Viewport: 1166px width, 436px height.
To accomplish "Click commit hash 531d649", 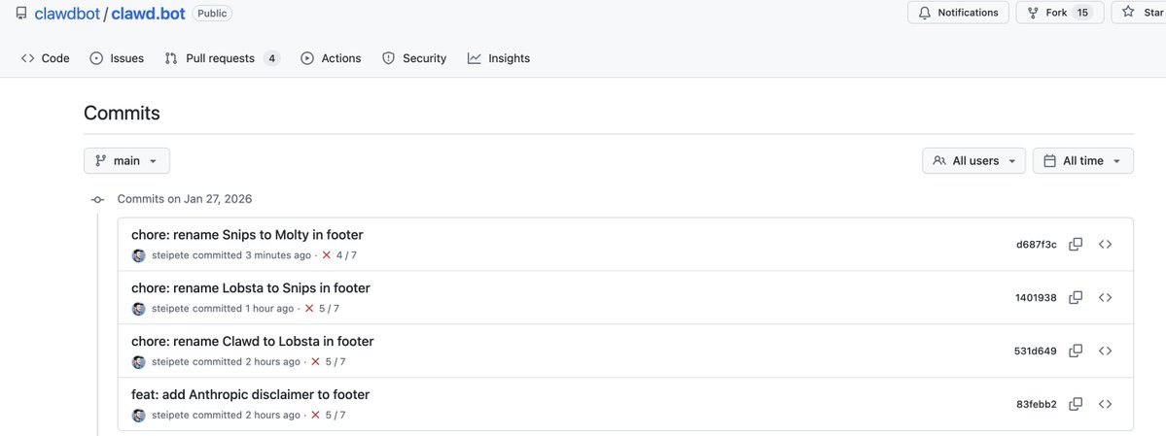I will tap(1036, 351).
